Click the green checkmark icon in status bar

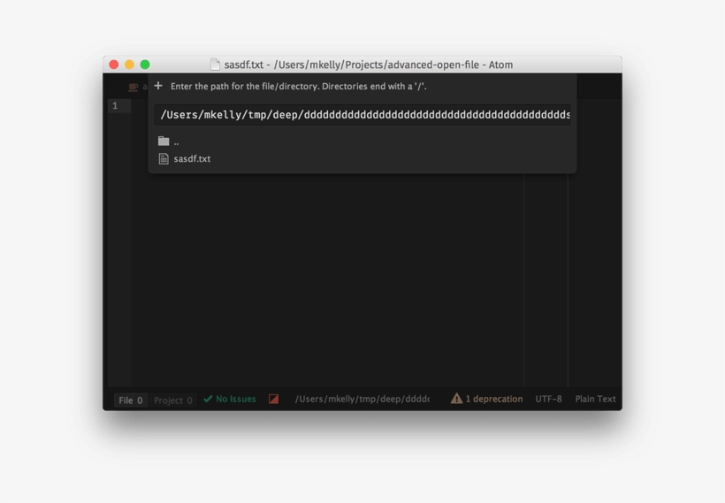[x=208, y=399]
